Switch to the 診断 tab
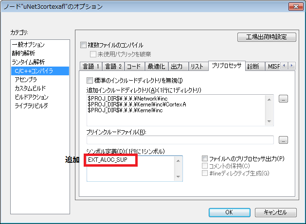Image resolution: width=306 pixels, height=224 pixels. [255, 66]
